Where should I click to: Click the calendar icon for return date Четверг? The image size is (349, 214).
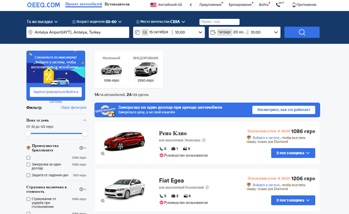click(213, 32)
